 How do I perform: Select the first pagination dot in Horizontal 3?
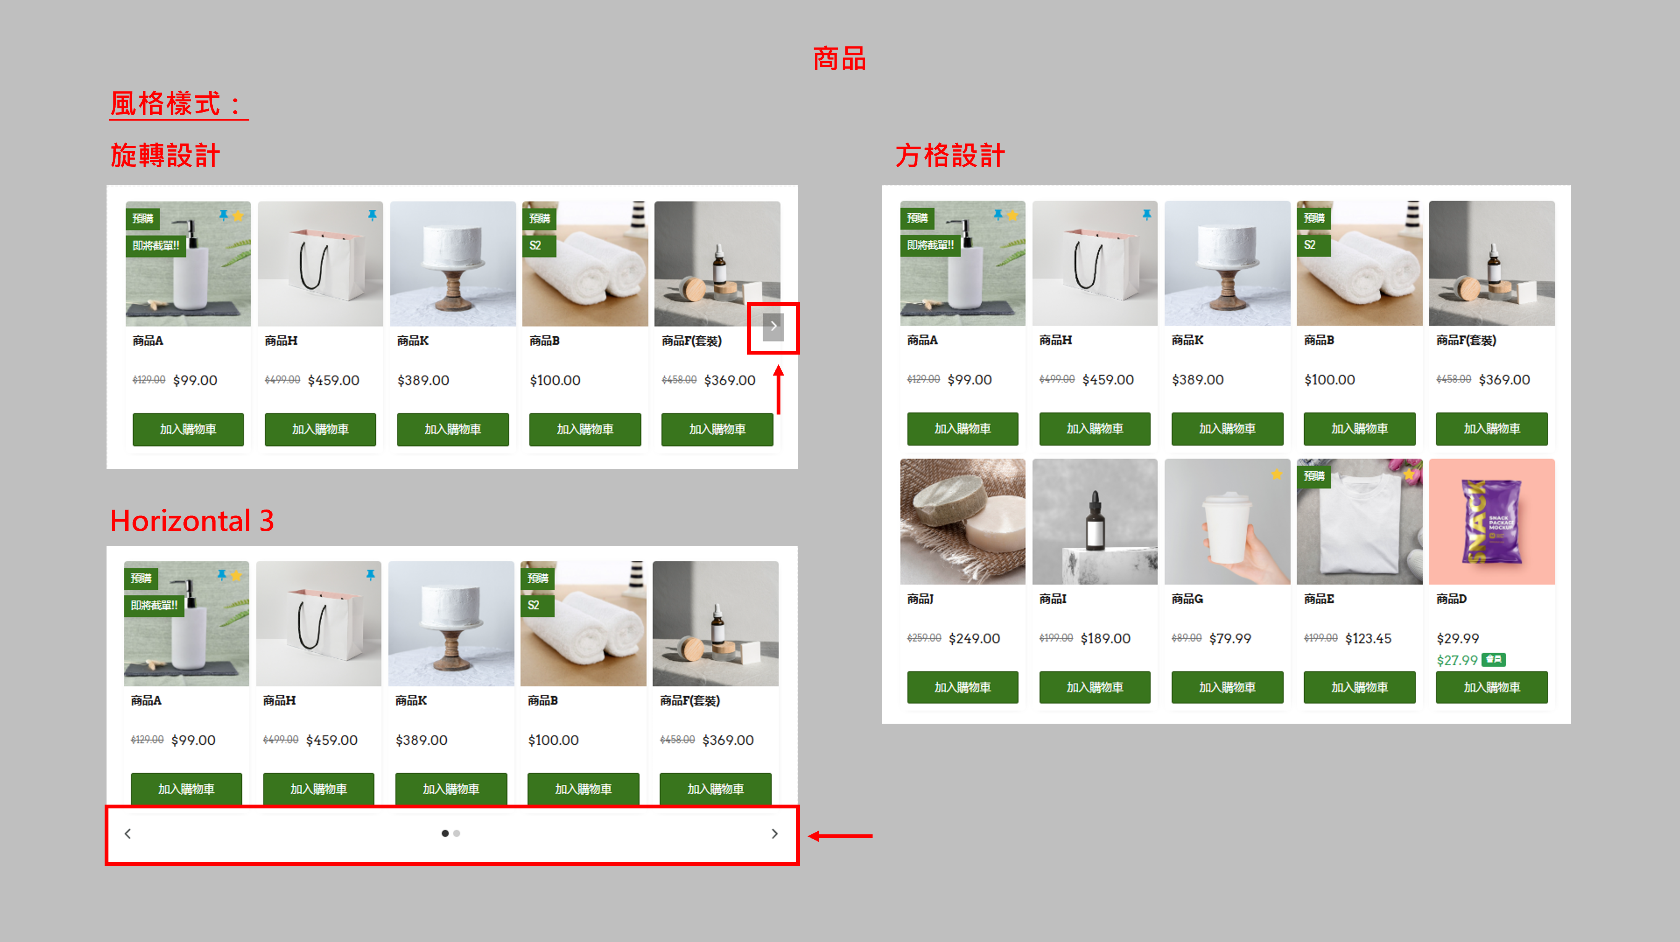pyautogui.click(x=445, y=834)
